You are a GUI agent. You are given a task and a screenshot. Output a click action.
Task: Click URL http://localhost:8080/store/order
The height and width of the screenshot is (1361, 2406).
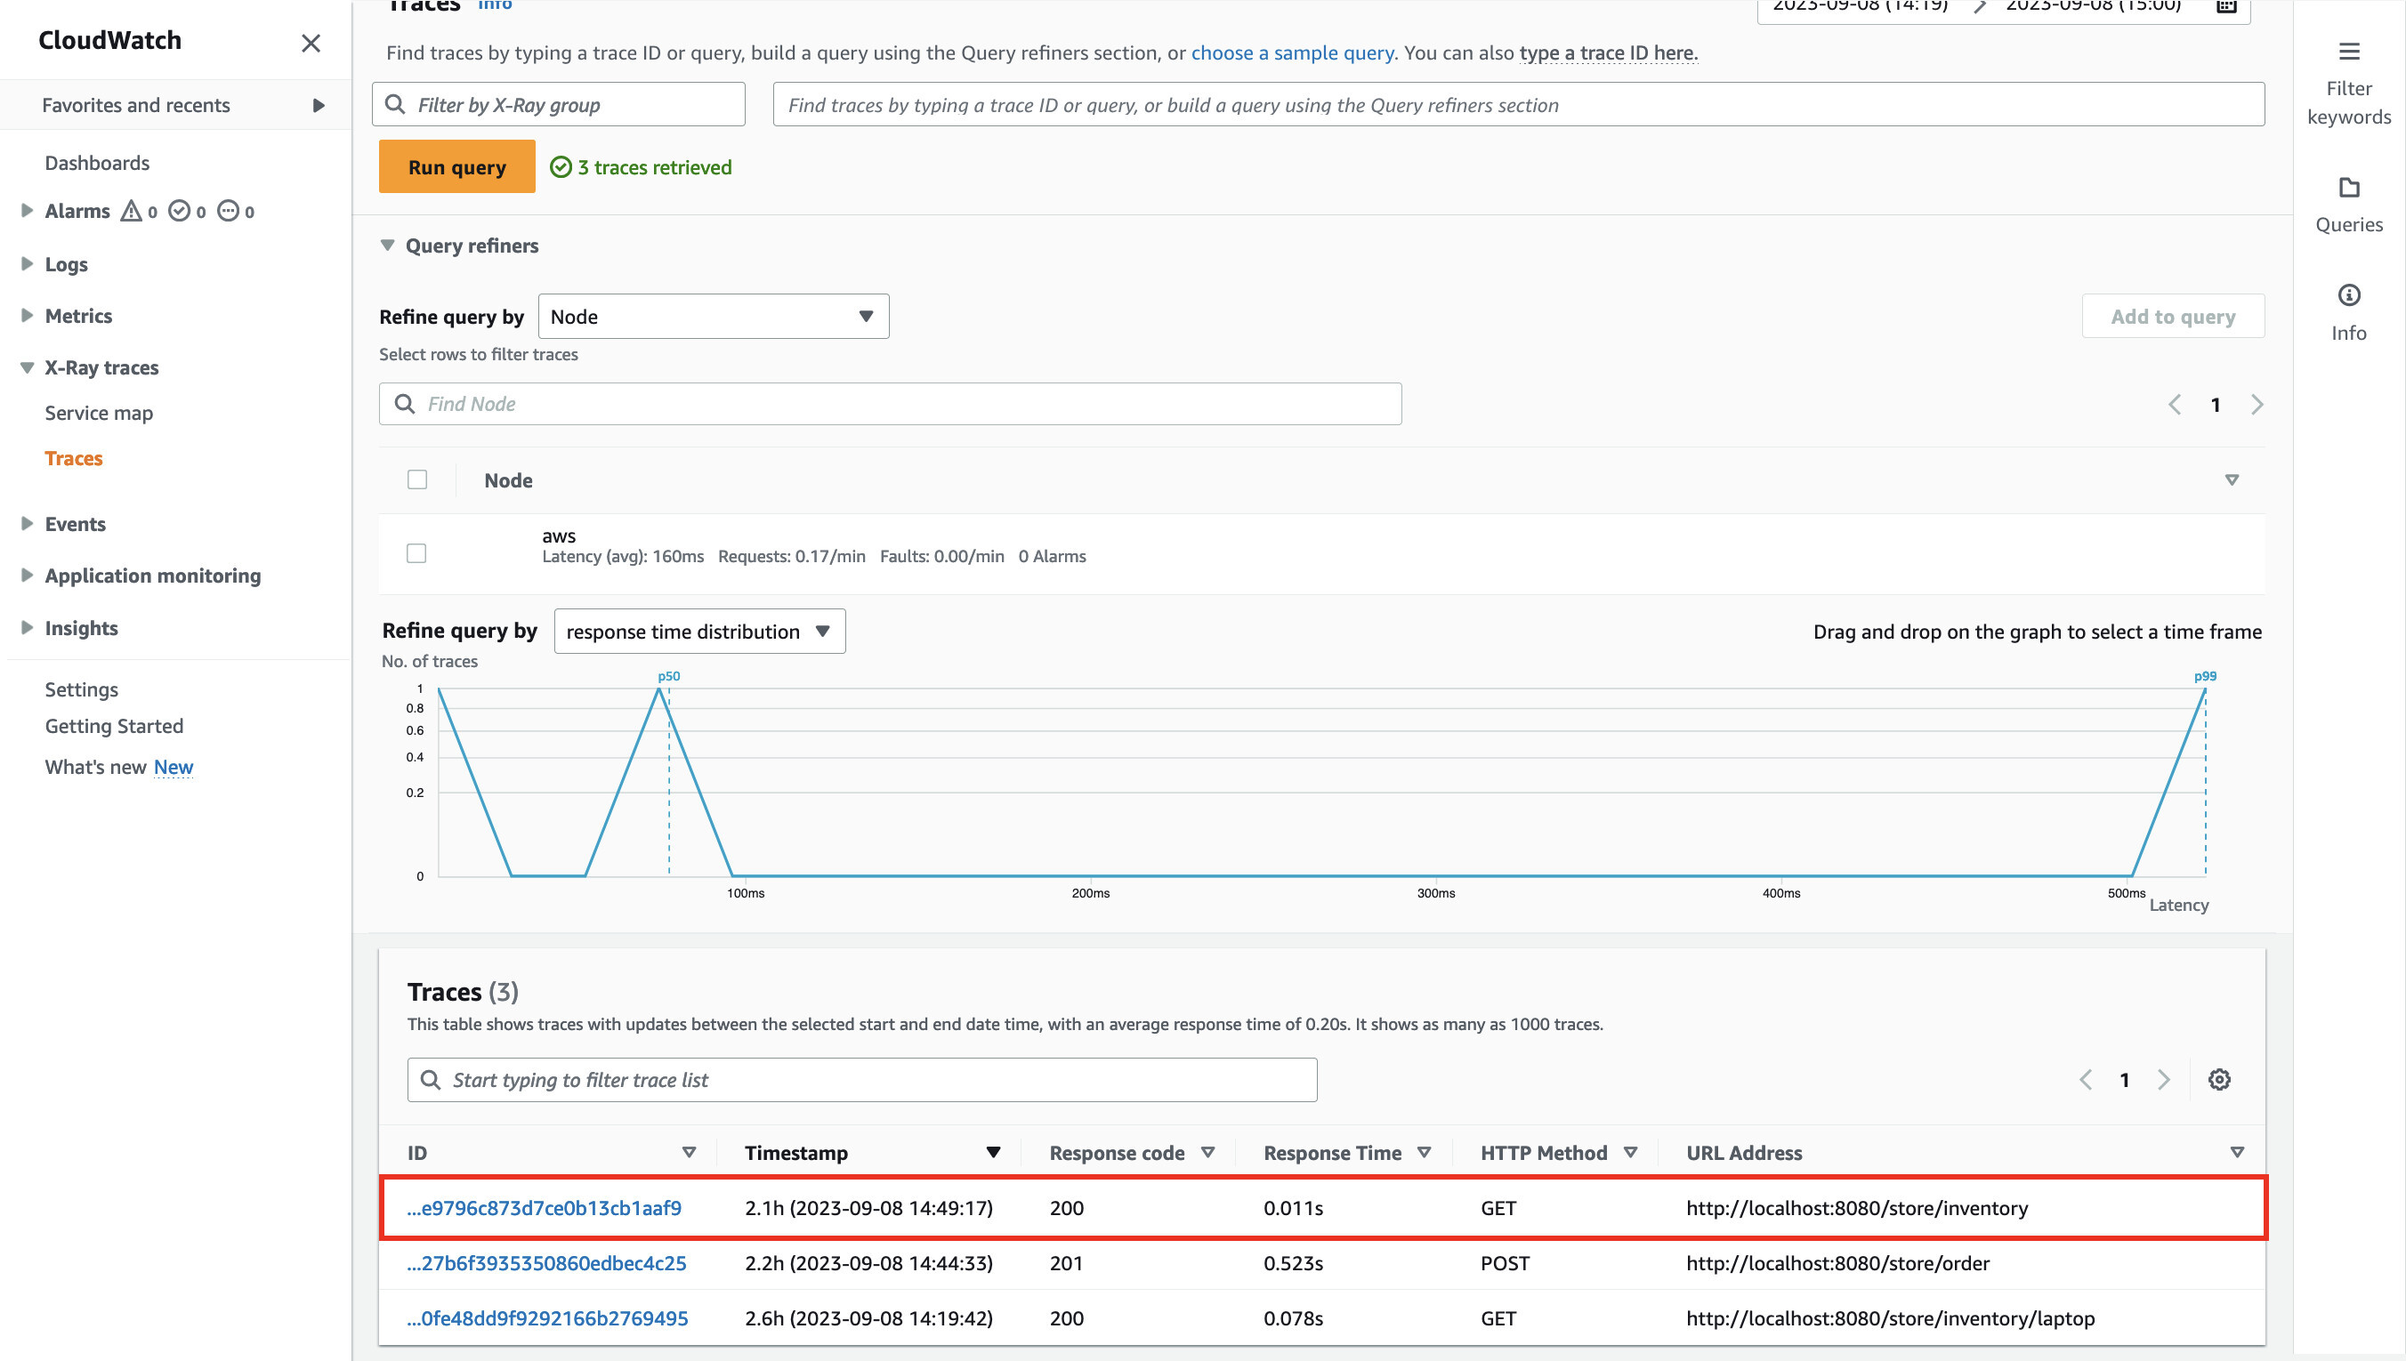1837,1263
